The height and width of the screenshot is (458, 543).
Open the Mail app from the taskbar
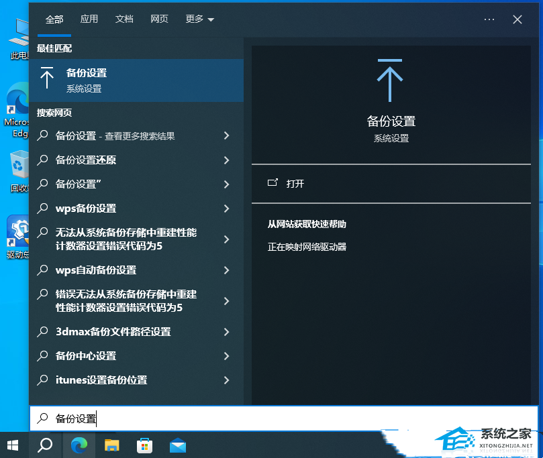click(x=177, y=445)
